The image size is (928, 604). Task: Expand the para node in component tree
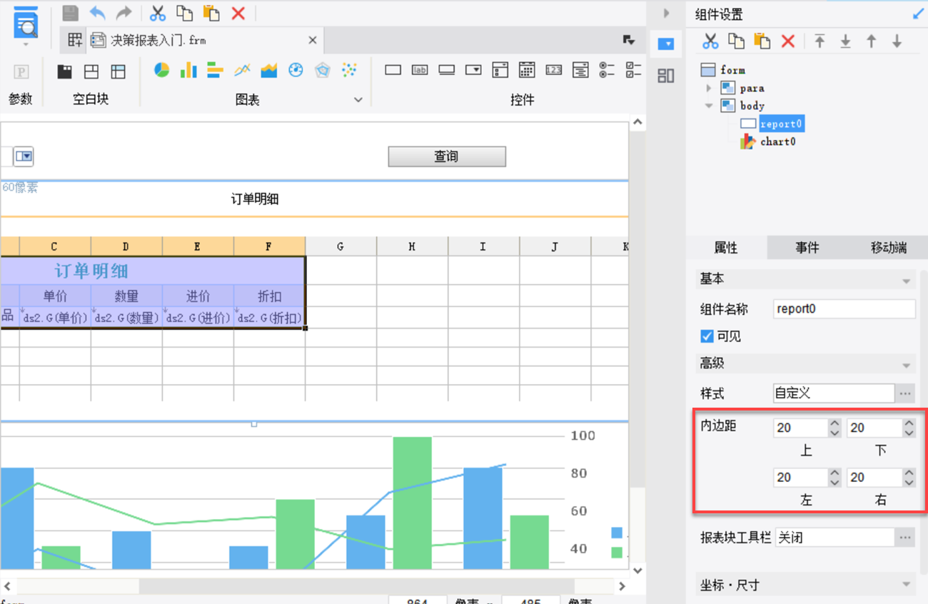point(709,89)
